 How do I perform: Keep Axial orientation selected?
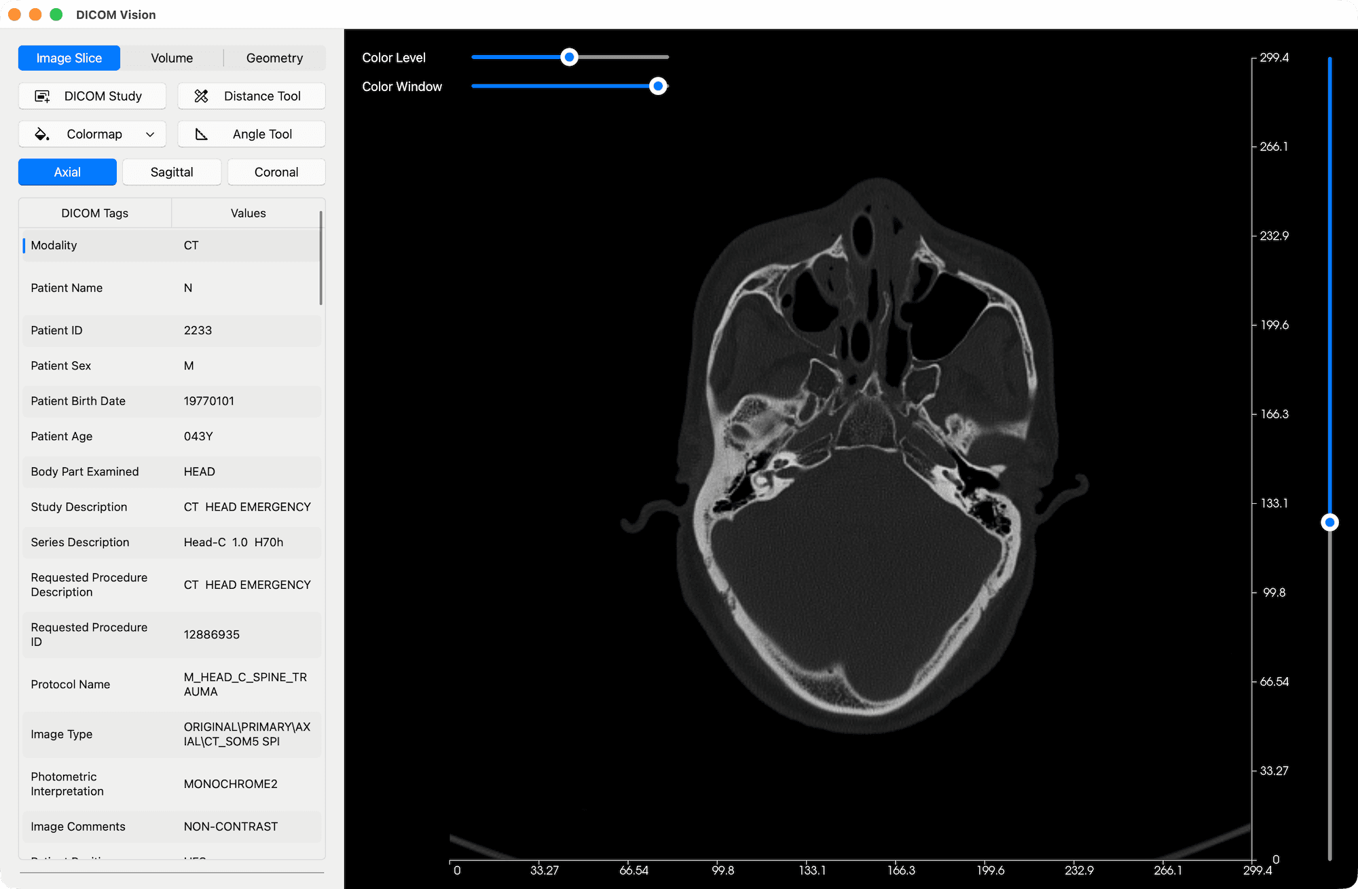67,172
